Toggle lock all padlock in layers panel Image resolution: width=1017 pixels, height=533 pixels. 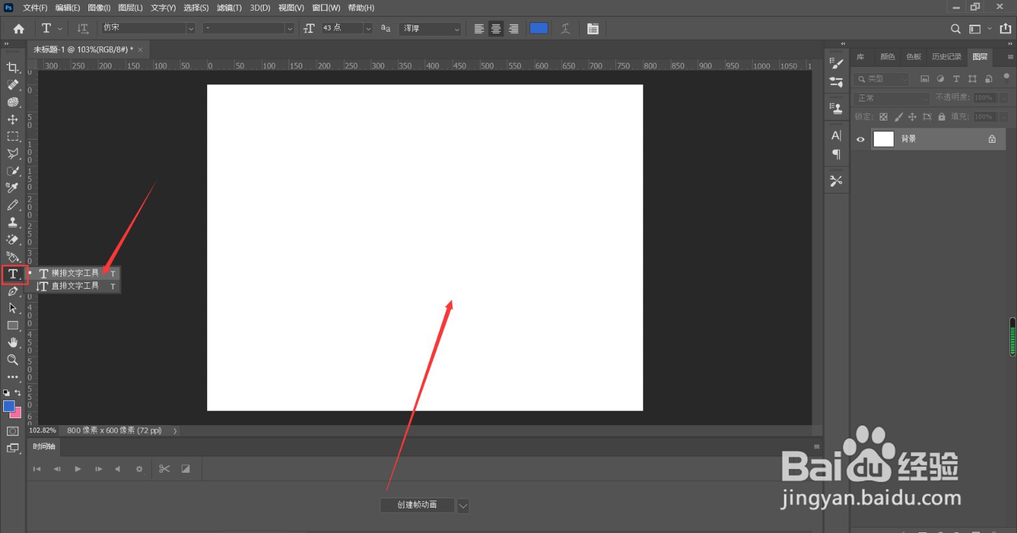point(942,117)
